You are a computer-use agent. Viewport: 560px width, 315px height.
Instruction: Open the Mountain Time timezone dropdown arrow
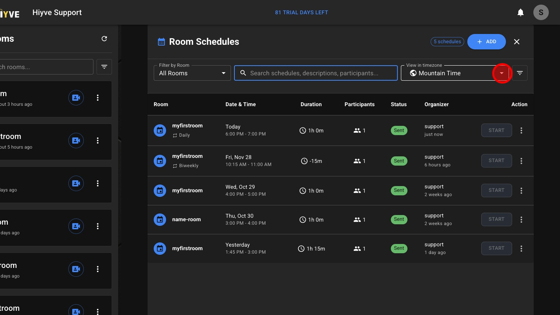502,73
